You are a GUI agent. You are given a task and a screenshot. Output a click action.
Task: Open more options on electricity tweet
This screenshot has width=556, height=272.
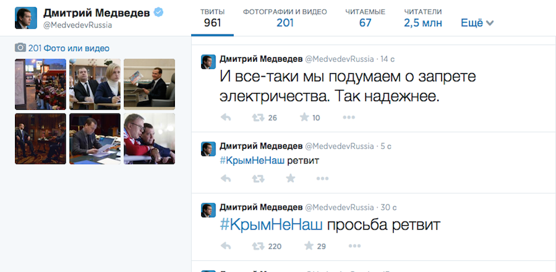pos(349,117)
